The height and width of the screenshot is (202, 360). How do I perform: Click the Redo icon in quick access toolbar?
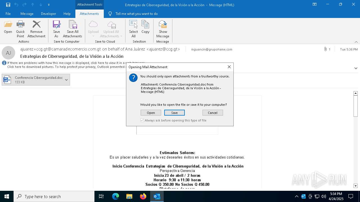tap(24, 5)
